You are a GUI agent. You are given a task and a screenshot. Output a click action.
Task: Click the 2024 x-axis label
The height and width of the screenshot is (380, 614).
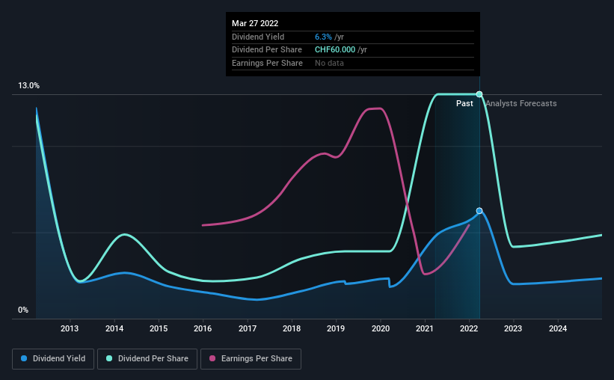(558, 328)
